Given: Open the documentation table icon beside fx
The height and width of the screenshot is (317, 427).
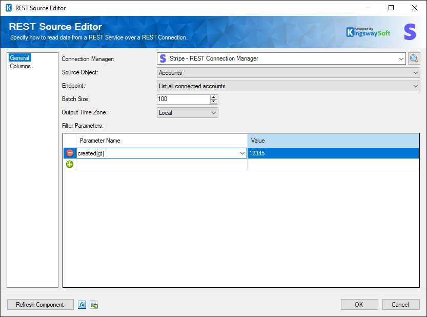Looking at the screenshot, I should (94, 305).
